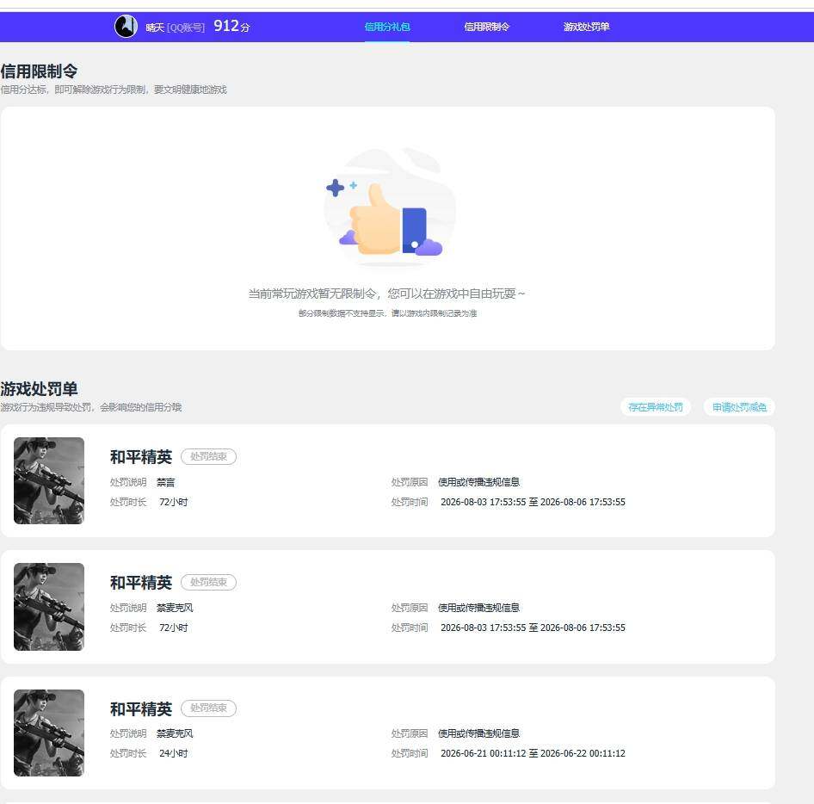Click 处罚结束 badge on the 禁言 card

(x=208, y=456)
